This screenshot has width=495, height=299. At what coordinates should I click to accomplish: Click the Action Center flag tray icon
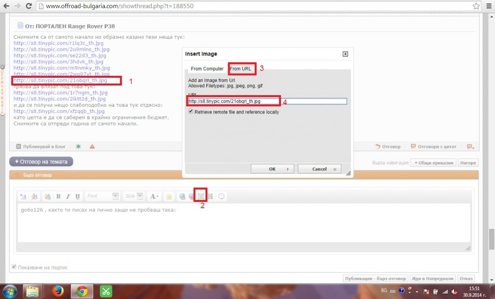[x=426, y=292]
